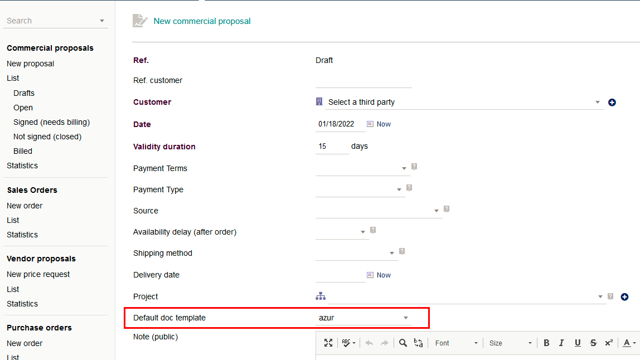This screenshot has width=640, height=360.
Task: Click the building icon next to Customer
Action: 319,101
